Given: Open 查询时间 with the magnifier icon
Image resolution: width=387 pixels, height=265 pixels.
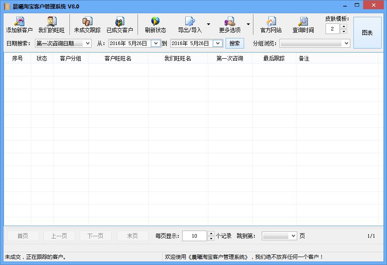Looking at the screenshot, I should [303, 24].
